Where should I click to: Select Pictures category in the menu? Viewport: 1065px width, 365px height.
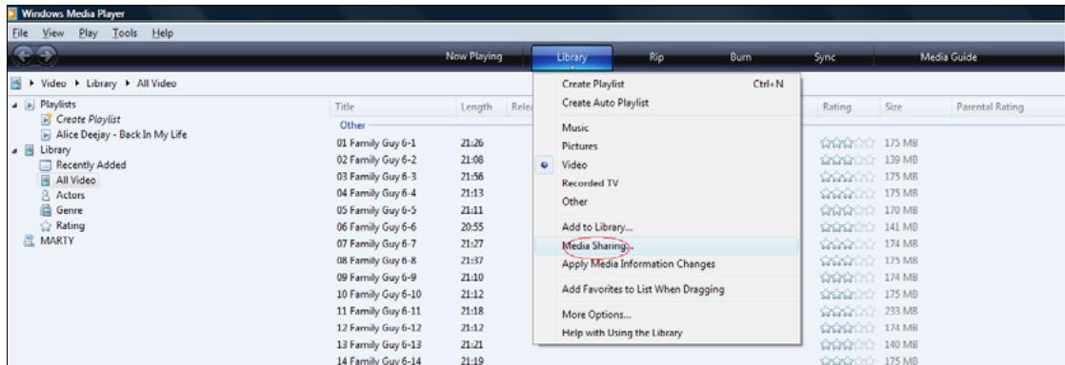(x=666, y=146)
